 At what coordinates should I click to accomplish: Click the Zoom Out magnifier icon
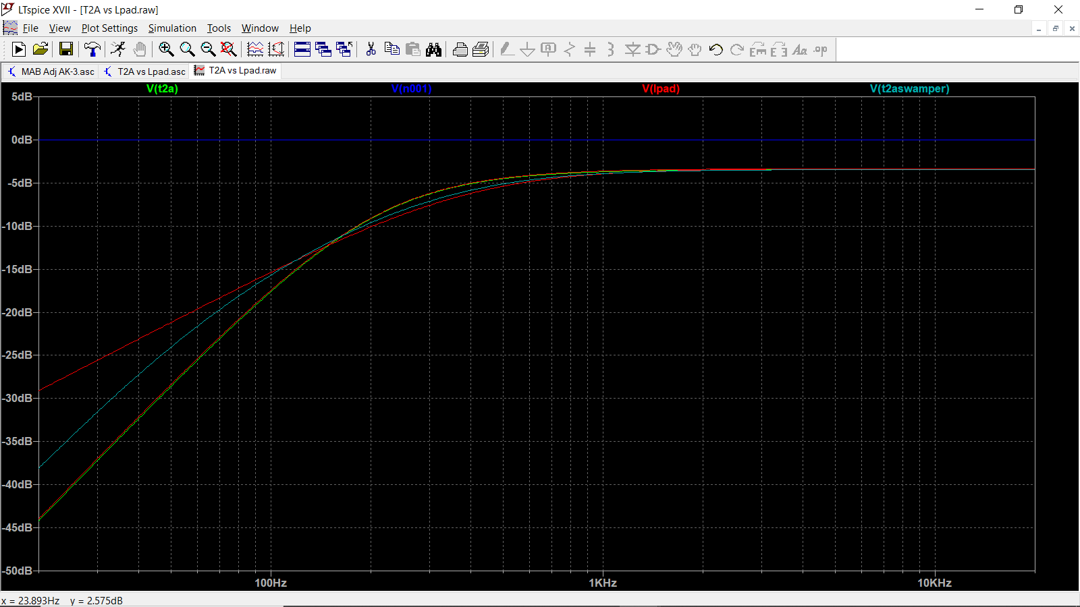click(x=208, y=49)
